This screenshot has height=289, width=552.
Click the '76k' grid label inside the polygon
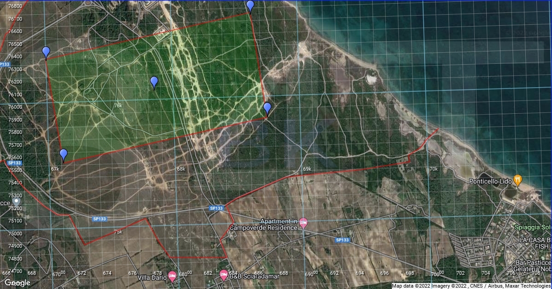tap(118, 106)
